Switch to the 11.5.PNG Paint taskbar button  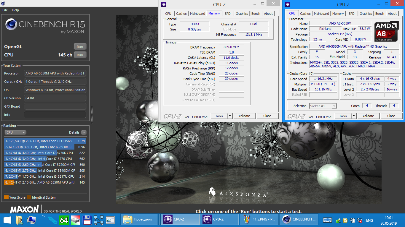[259, 219]
